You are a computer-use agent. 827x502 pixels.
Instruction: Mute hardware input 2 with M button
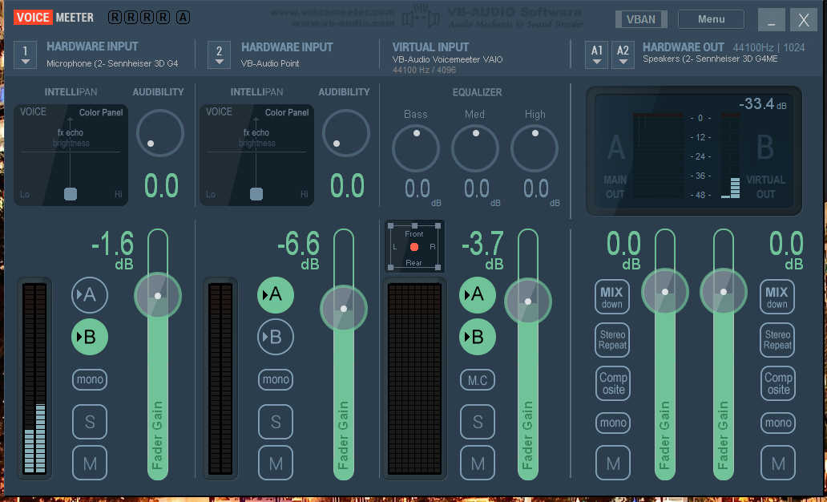276,463
